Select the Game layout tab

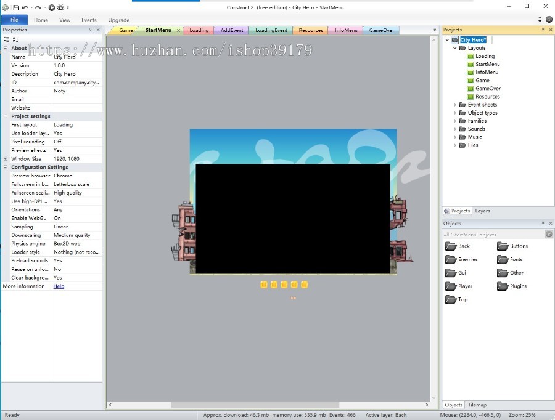[125, 30]
